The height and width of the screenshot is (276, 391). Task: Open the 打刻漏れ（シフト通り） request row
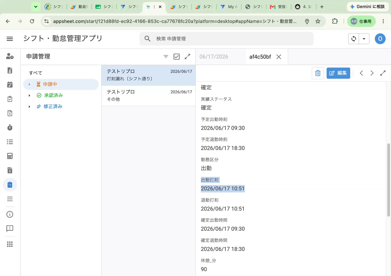[148, 75]
